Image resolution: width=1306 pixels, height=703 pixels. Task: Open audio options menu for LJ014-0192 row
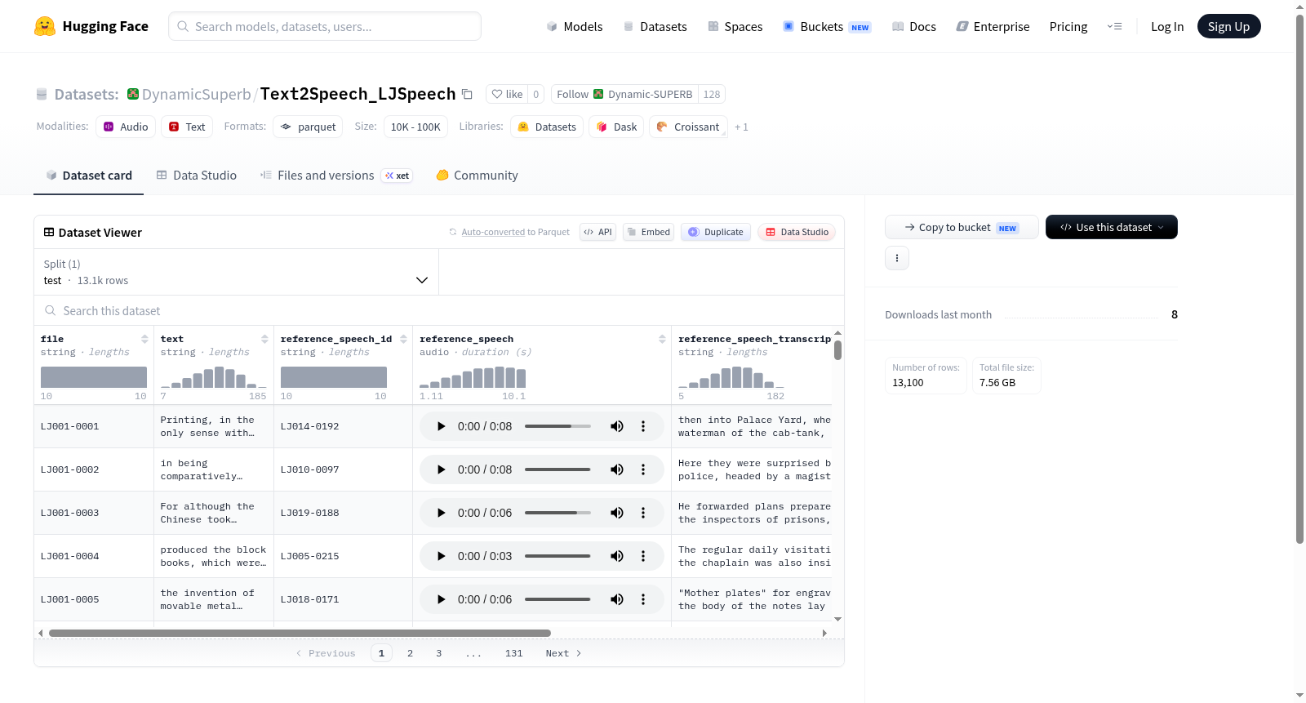tap(643, 426)
